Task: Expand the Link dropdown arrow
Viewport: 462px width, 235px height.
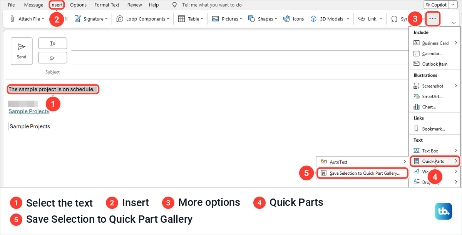Action: pos(381,19)
